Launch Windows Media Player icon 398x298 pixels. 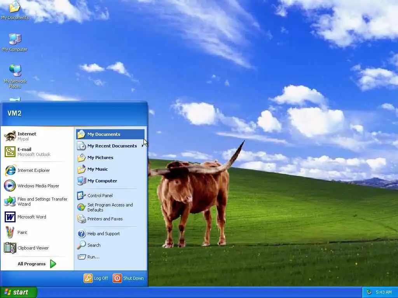tap(10, 186)
